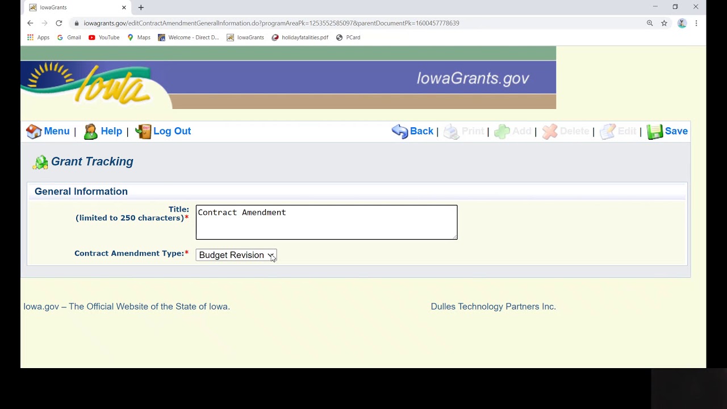Restore down the Chrome window
Viewport: 727px width, 409px height.
click(675, 7)
